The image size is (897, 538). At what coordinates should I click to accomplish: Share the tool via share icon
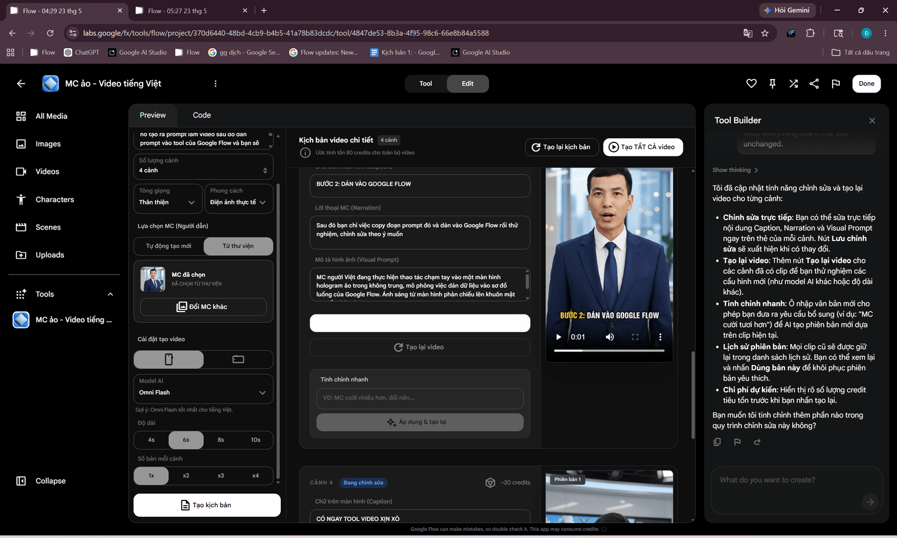(814, 84)
